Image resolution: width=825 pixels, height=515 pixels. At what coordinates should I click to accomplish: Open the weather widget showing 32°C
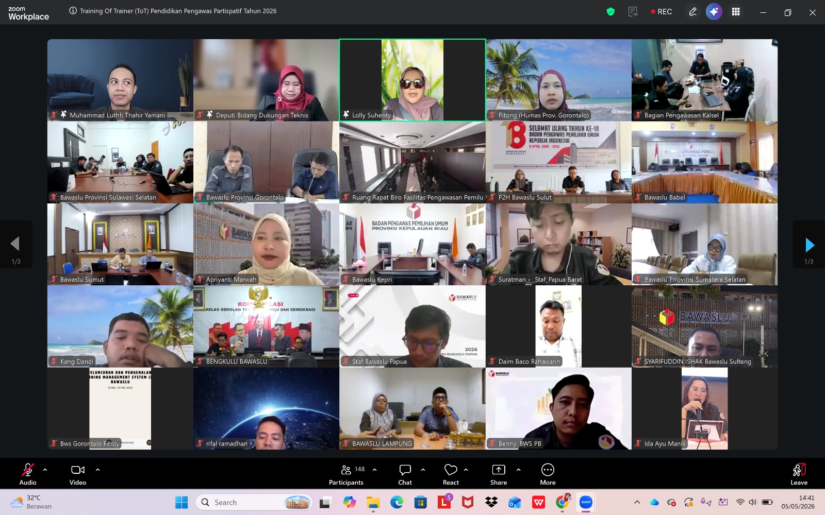coord(32,502)
